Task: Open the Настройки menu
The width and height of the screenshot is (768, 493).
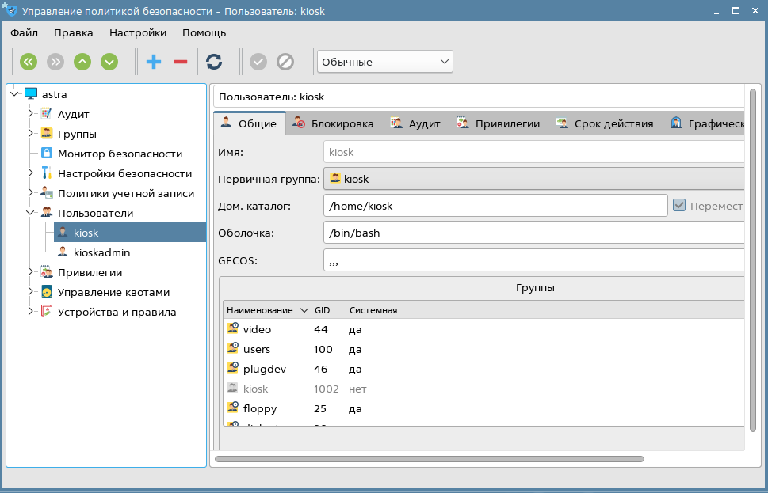Action: pyautogui.click(x=138, y=32)
